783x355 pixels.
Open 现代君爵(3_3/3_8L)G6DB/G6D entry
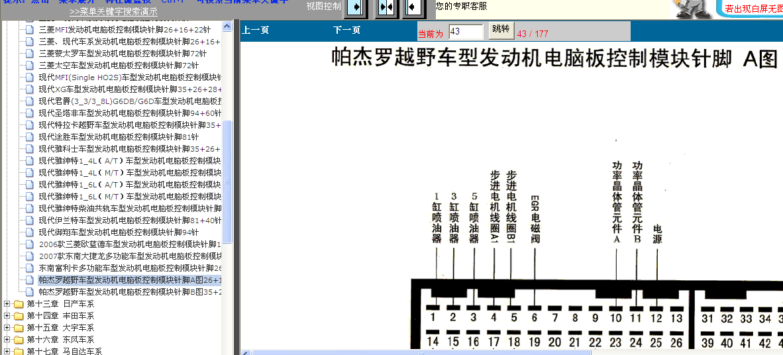(x=129, y=101)
